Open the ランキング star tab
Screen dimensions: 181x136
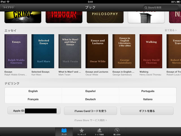tap(82, 132)
